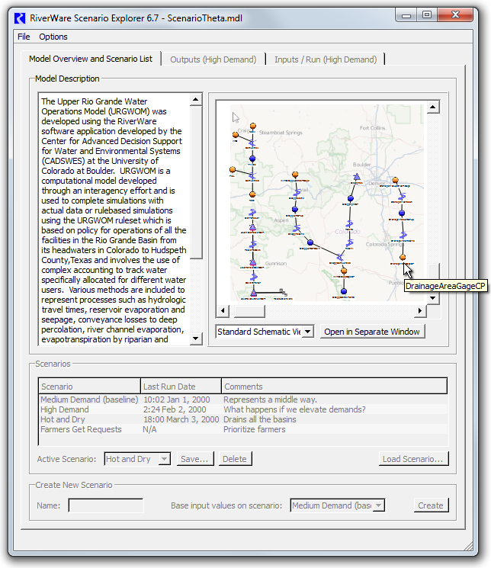Open the Options menu
This screenshot has height=568, width=491.
(x=53, y=37)
